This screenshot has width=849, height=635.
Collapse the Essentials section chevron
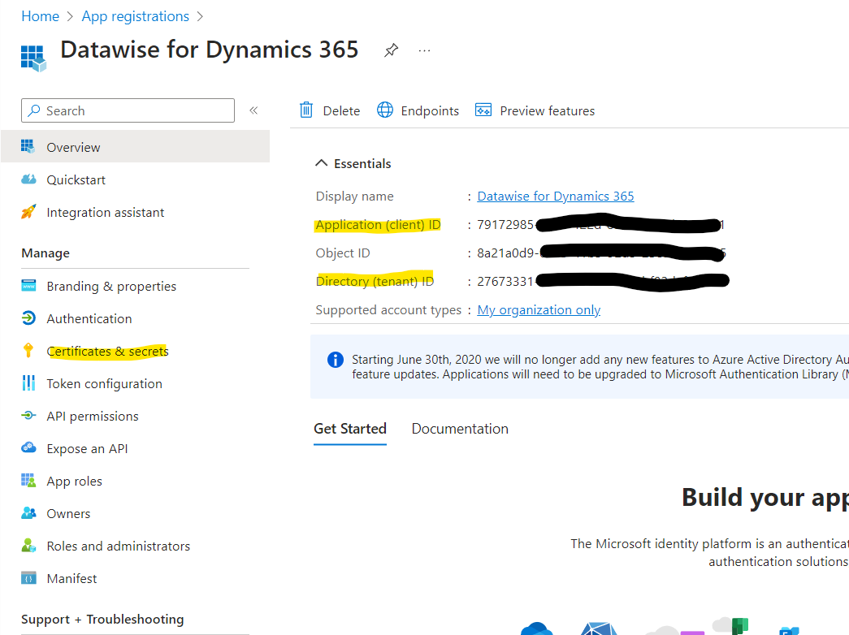pos(321,163)
